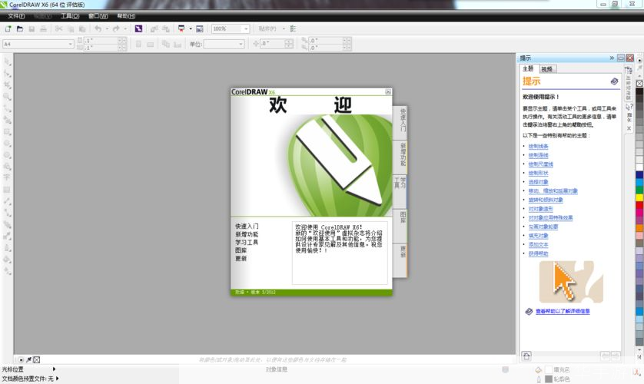Expand the undo history dropdown arrow
This screenshot has width=644, height=384.
[x=107, y=28]
